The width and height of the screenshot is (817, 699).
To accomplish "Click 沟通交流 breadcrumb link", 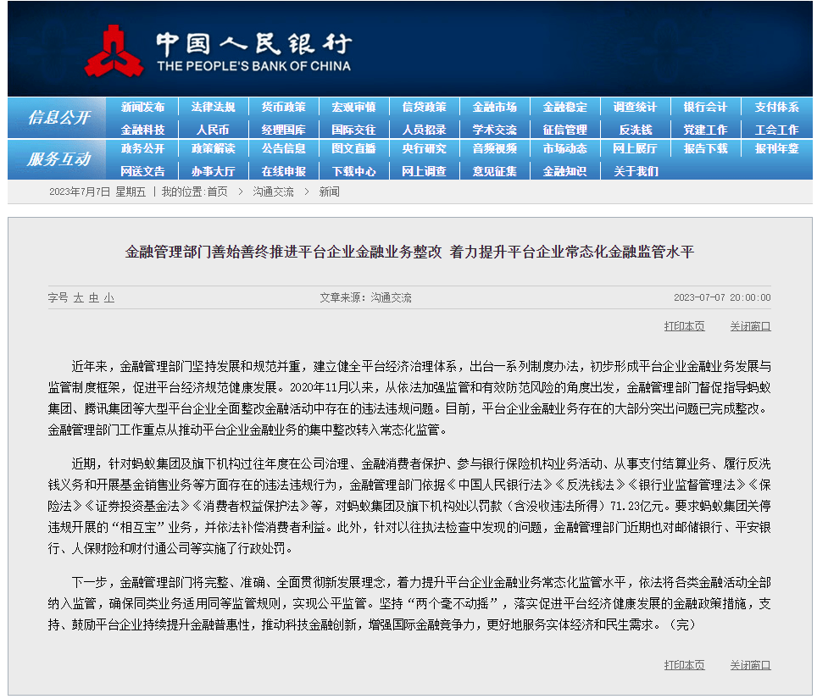I will point(273,191).
